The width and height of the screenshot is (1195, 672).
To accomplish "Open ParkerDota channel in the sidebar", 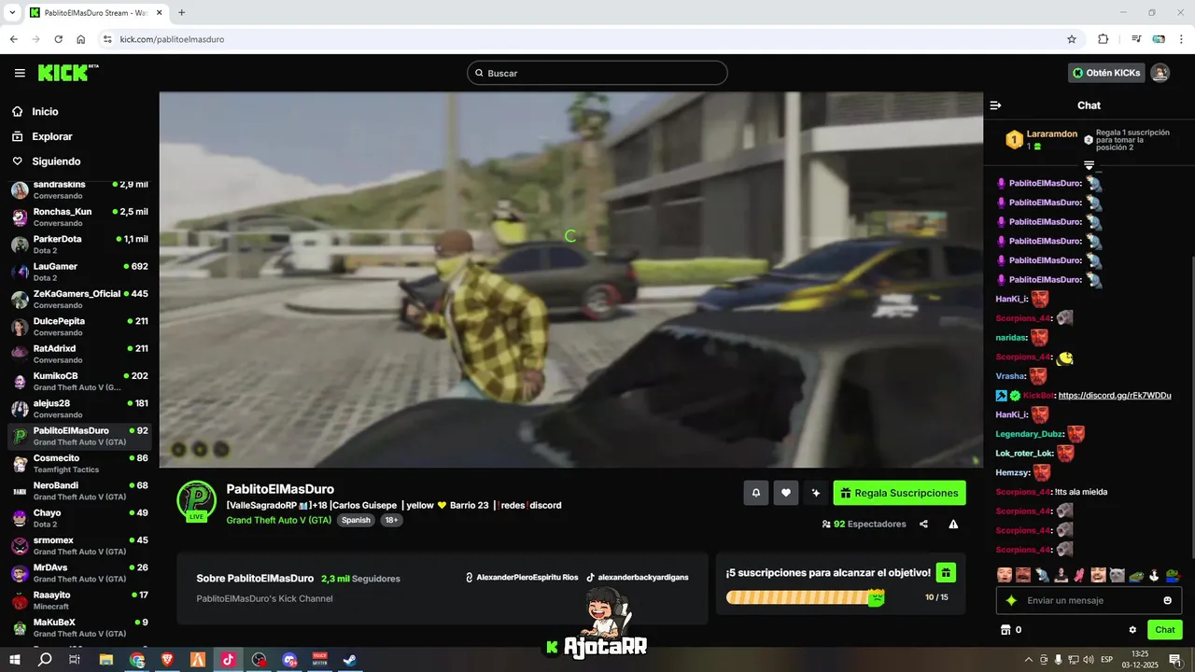I will 79,245.
